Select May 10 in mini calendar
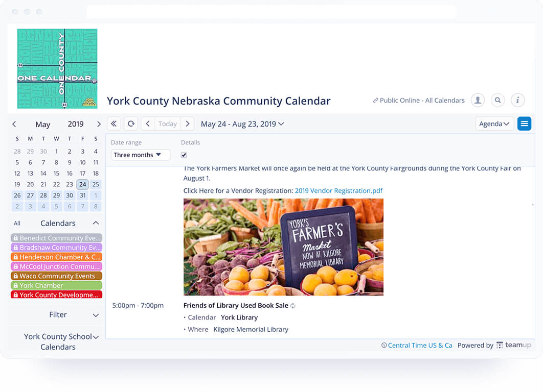543x392 pixels. (82, 162)
